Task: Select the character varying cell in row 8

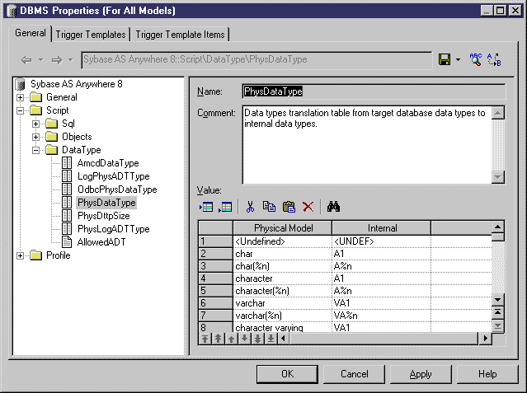Action: click(x=282, y=328)
